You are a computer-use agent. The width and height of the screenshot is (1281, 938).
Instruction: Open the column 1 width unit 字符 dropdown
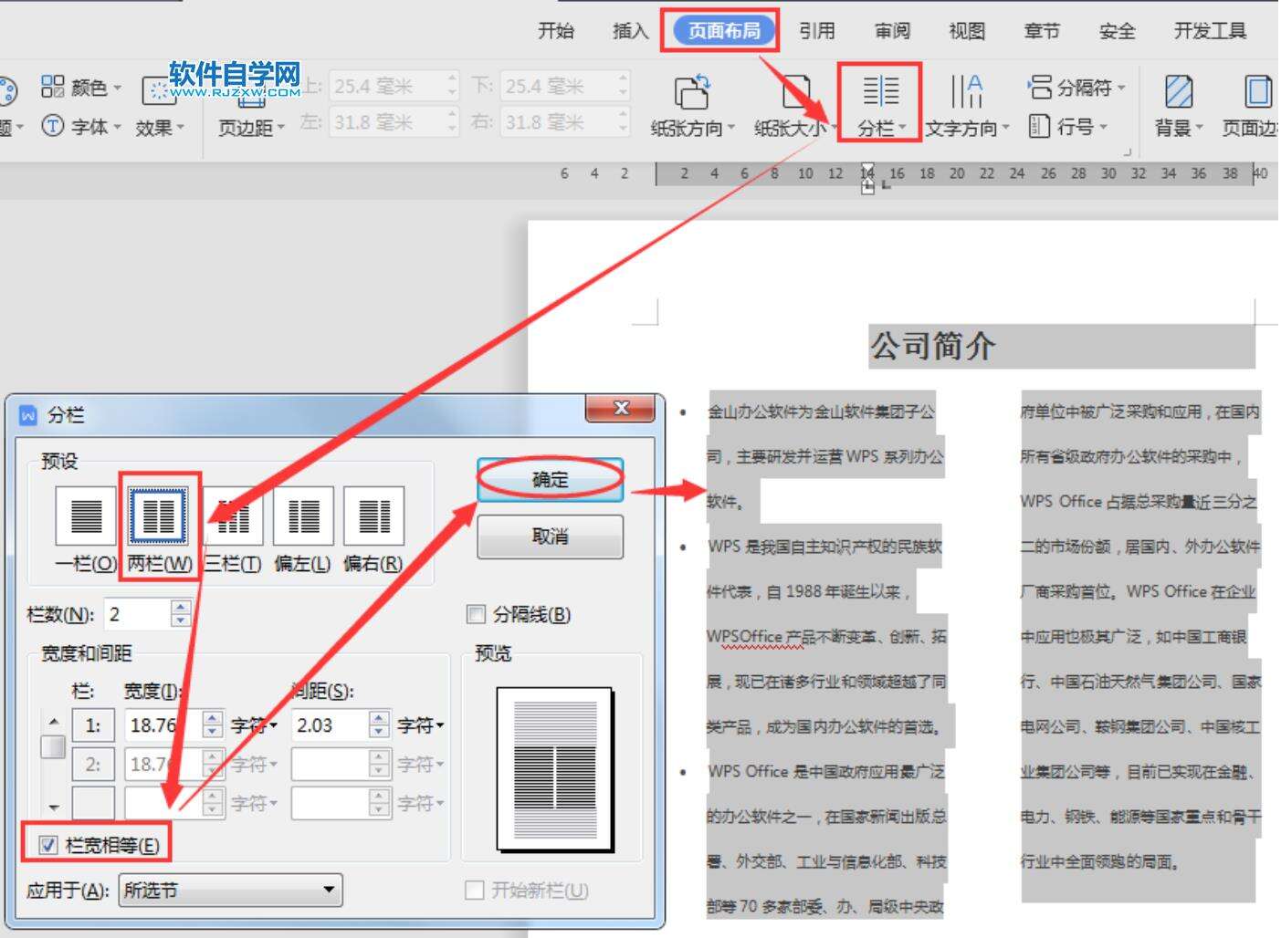click(254, 725)
